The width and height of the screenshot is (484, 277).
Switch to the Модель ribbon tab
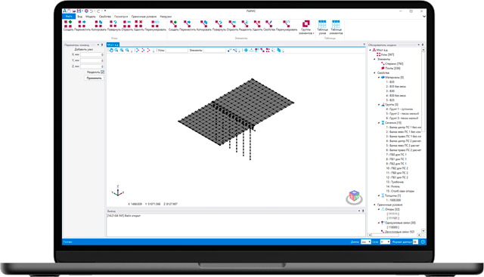91,17
